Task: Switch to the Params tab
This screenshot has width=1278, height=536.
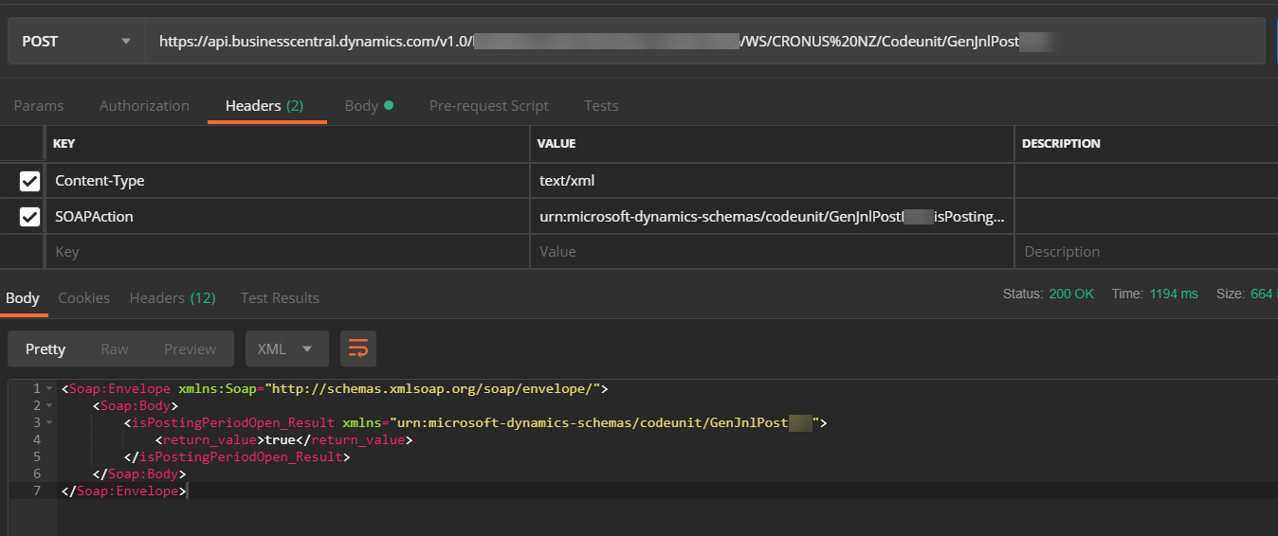Action: click(x=39, y=106)
